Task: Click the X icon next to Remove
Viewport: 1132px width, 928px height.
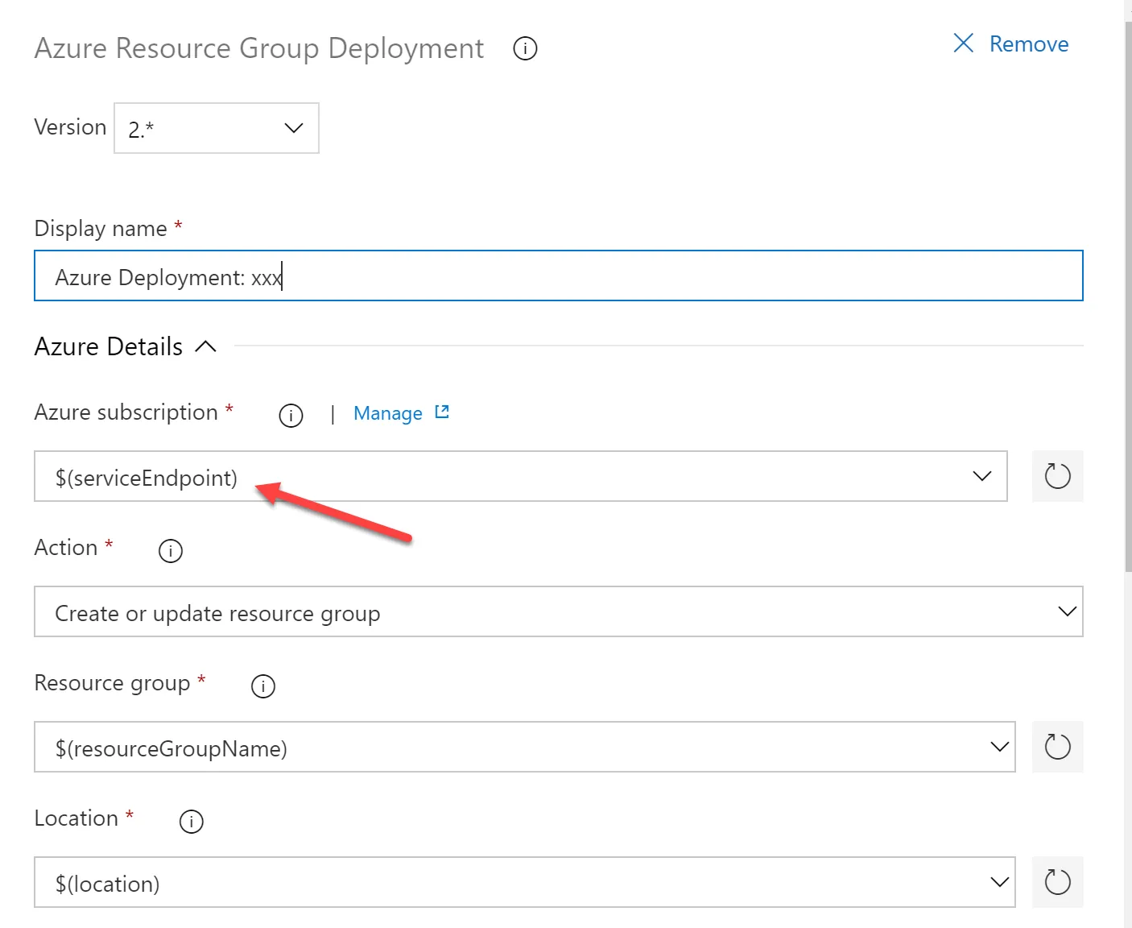Action: 963,43
